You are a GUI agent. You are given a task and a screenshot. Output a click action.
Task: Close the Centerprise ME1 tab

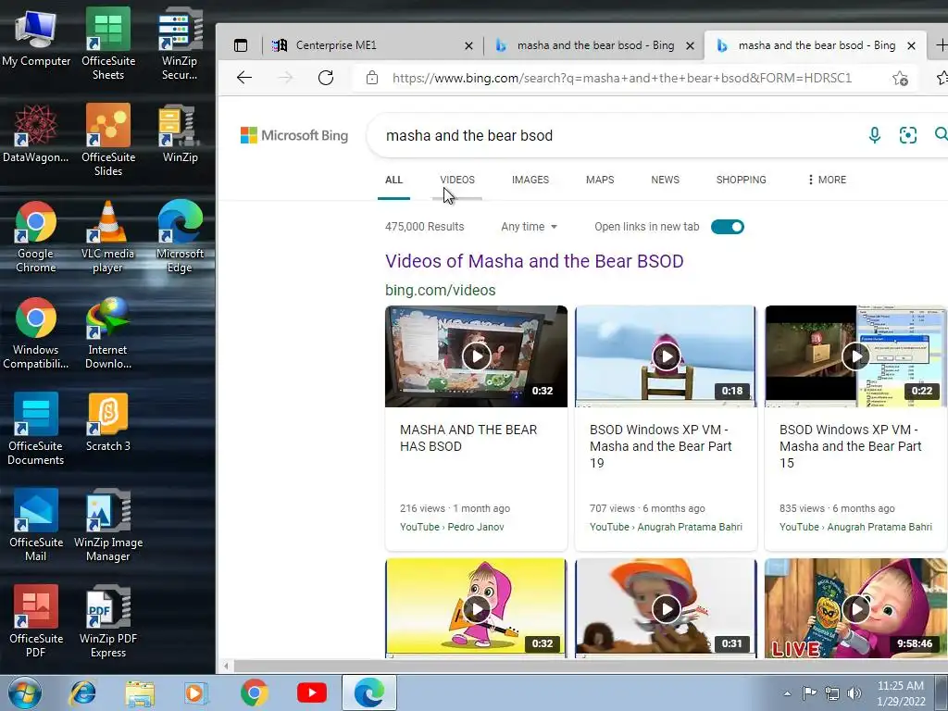(x=468, y=45)
